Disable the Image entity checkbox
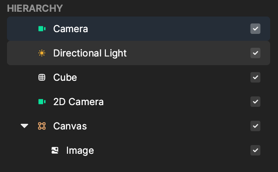 [x=255, y=150]
